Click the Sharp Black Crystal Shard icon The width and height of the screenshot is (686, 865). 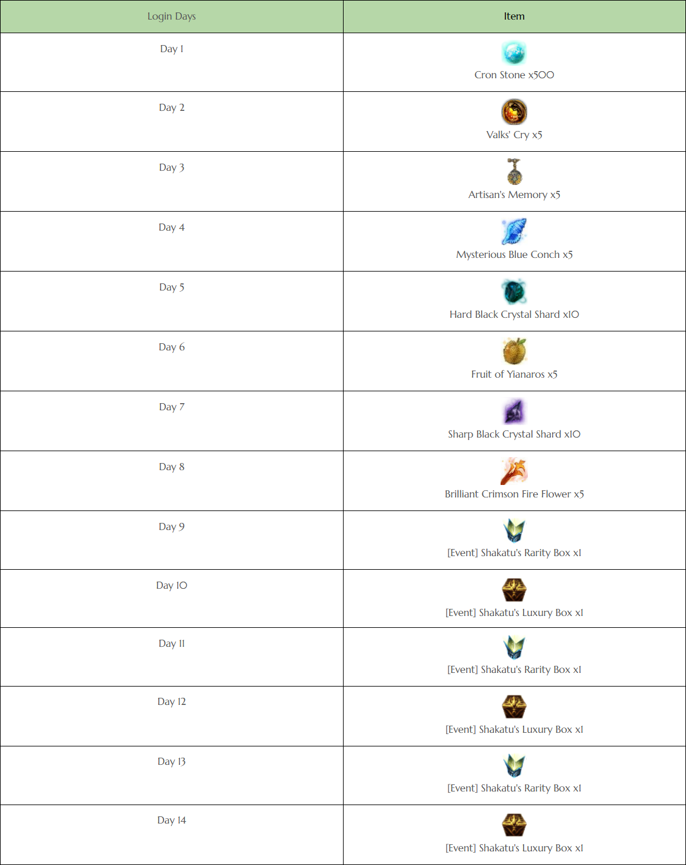514,411
